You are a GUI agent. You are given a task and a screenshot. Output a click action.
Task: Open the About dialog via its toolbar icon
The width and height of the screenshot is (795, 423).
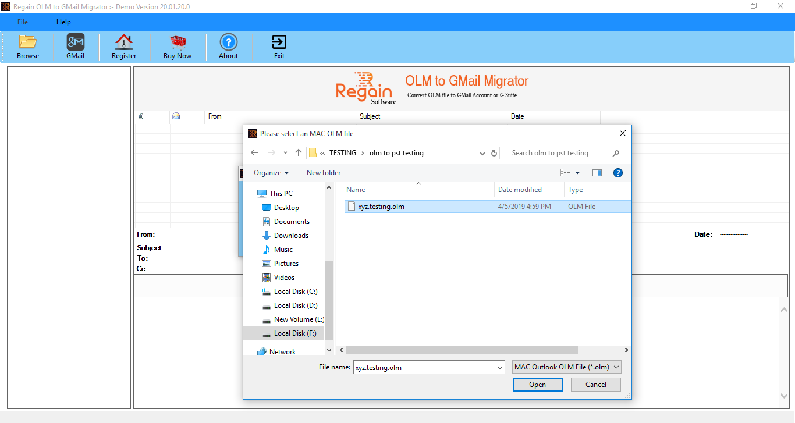(x=228, y=46)
